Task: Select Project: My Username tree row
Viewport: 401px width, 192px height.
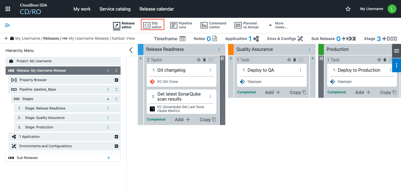Action: [x=63, y=61]
